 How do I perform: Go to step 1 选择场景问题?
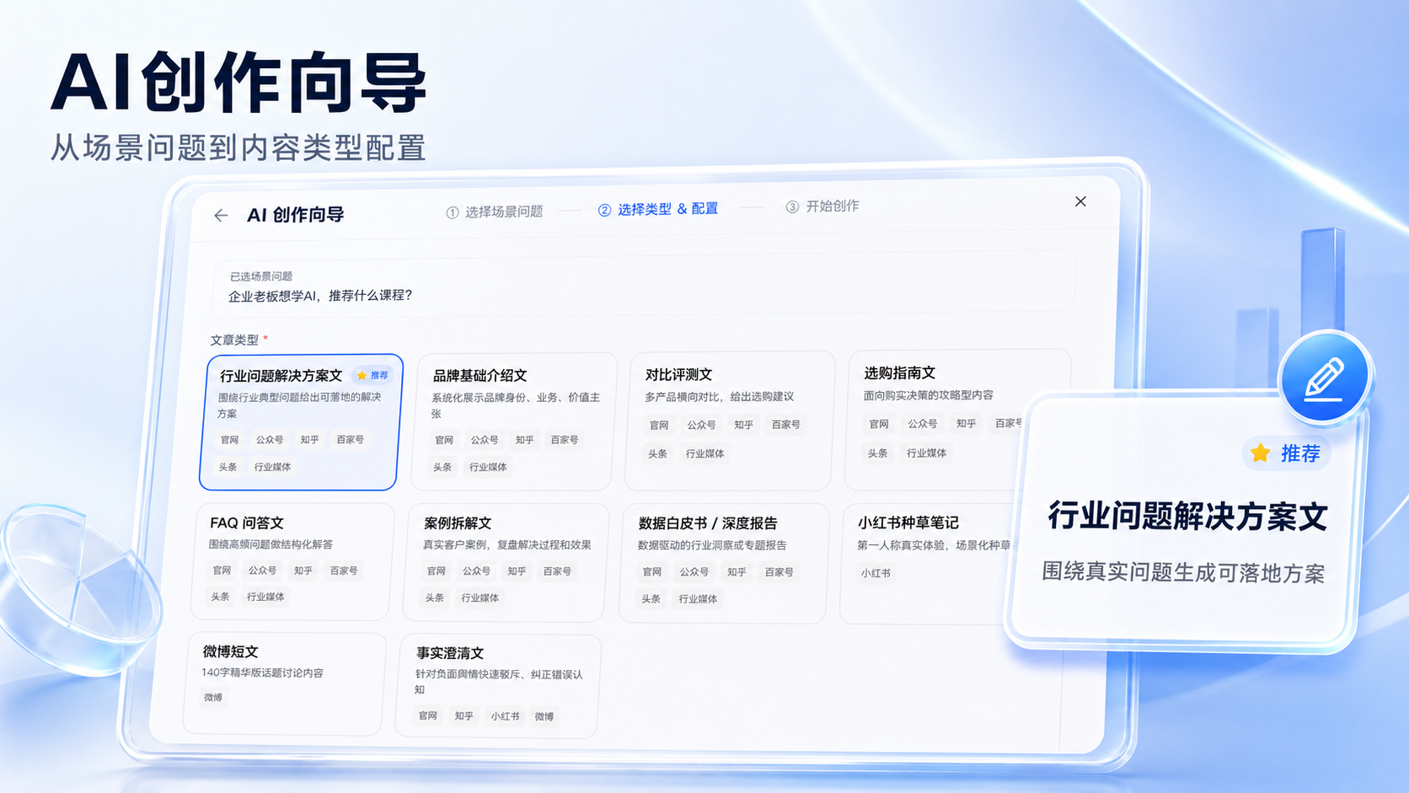tap(495, 212)
